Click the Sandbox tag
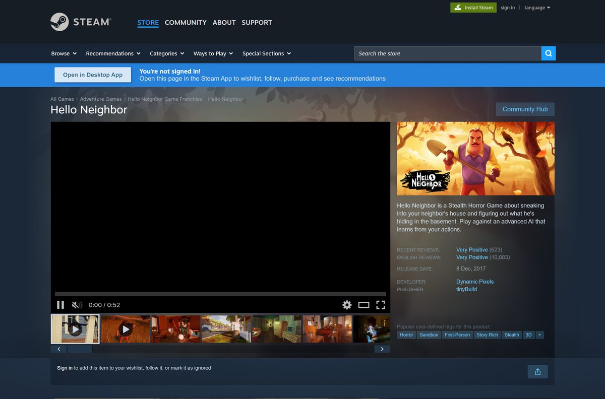The height and width of the screenshot is (399, 605). (429, 335)
